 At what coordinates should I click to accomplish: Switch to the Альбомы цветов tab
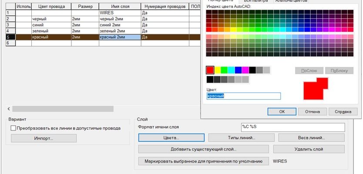tap(291, 1)
